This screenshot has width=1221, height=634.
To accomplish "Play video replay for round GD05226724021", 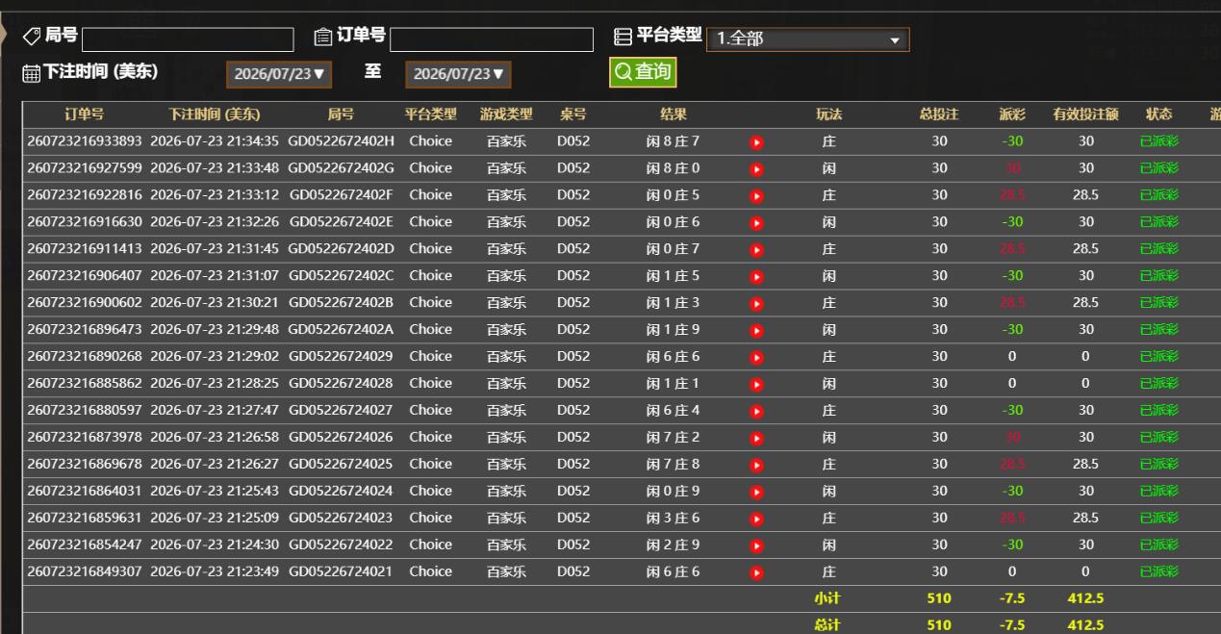I will [756, 573].
